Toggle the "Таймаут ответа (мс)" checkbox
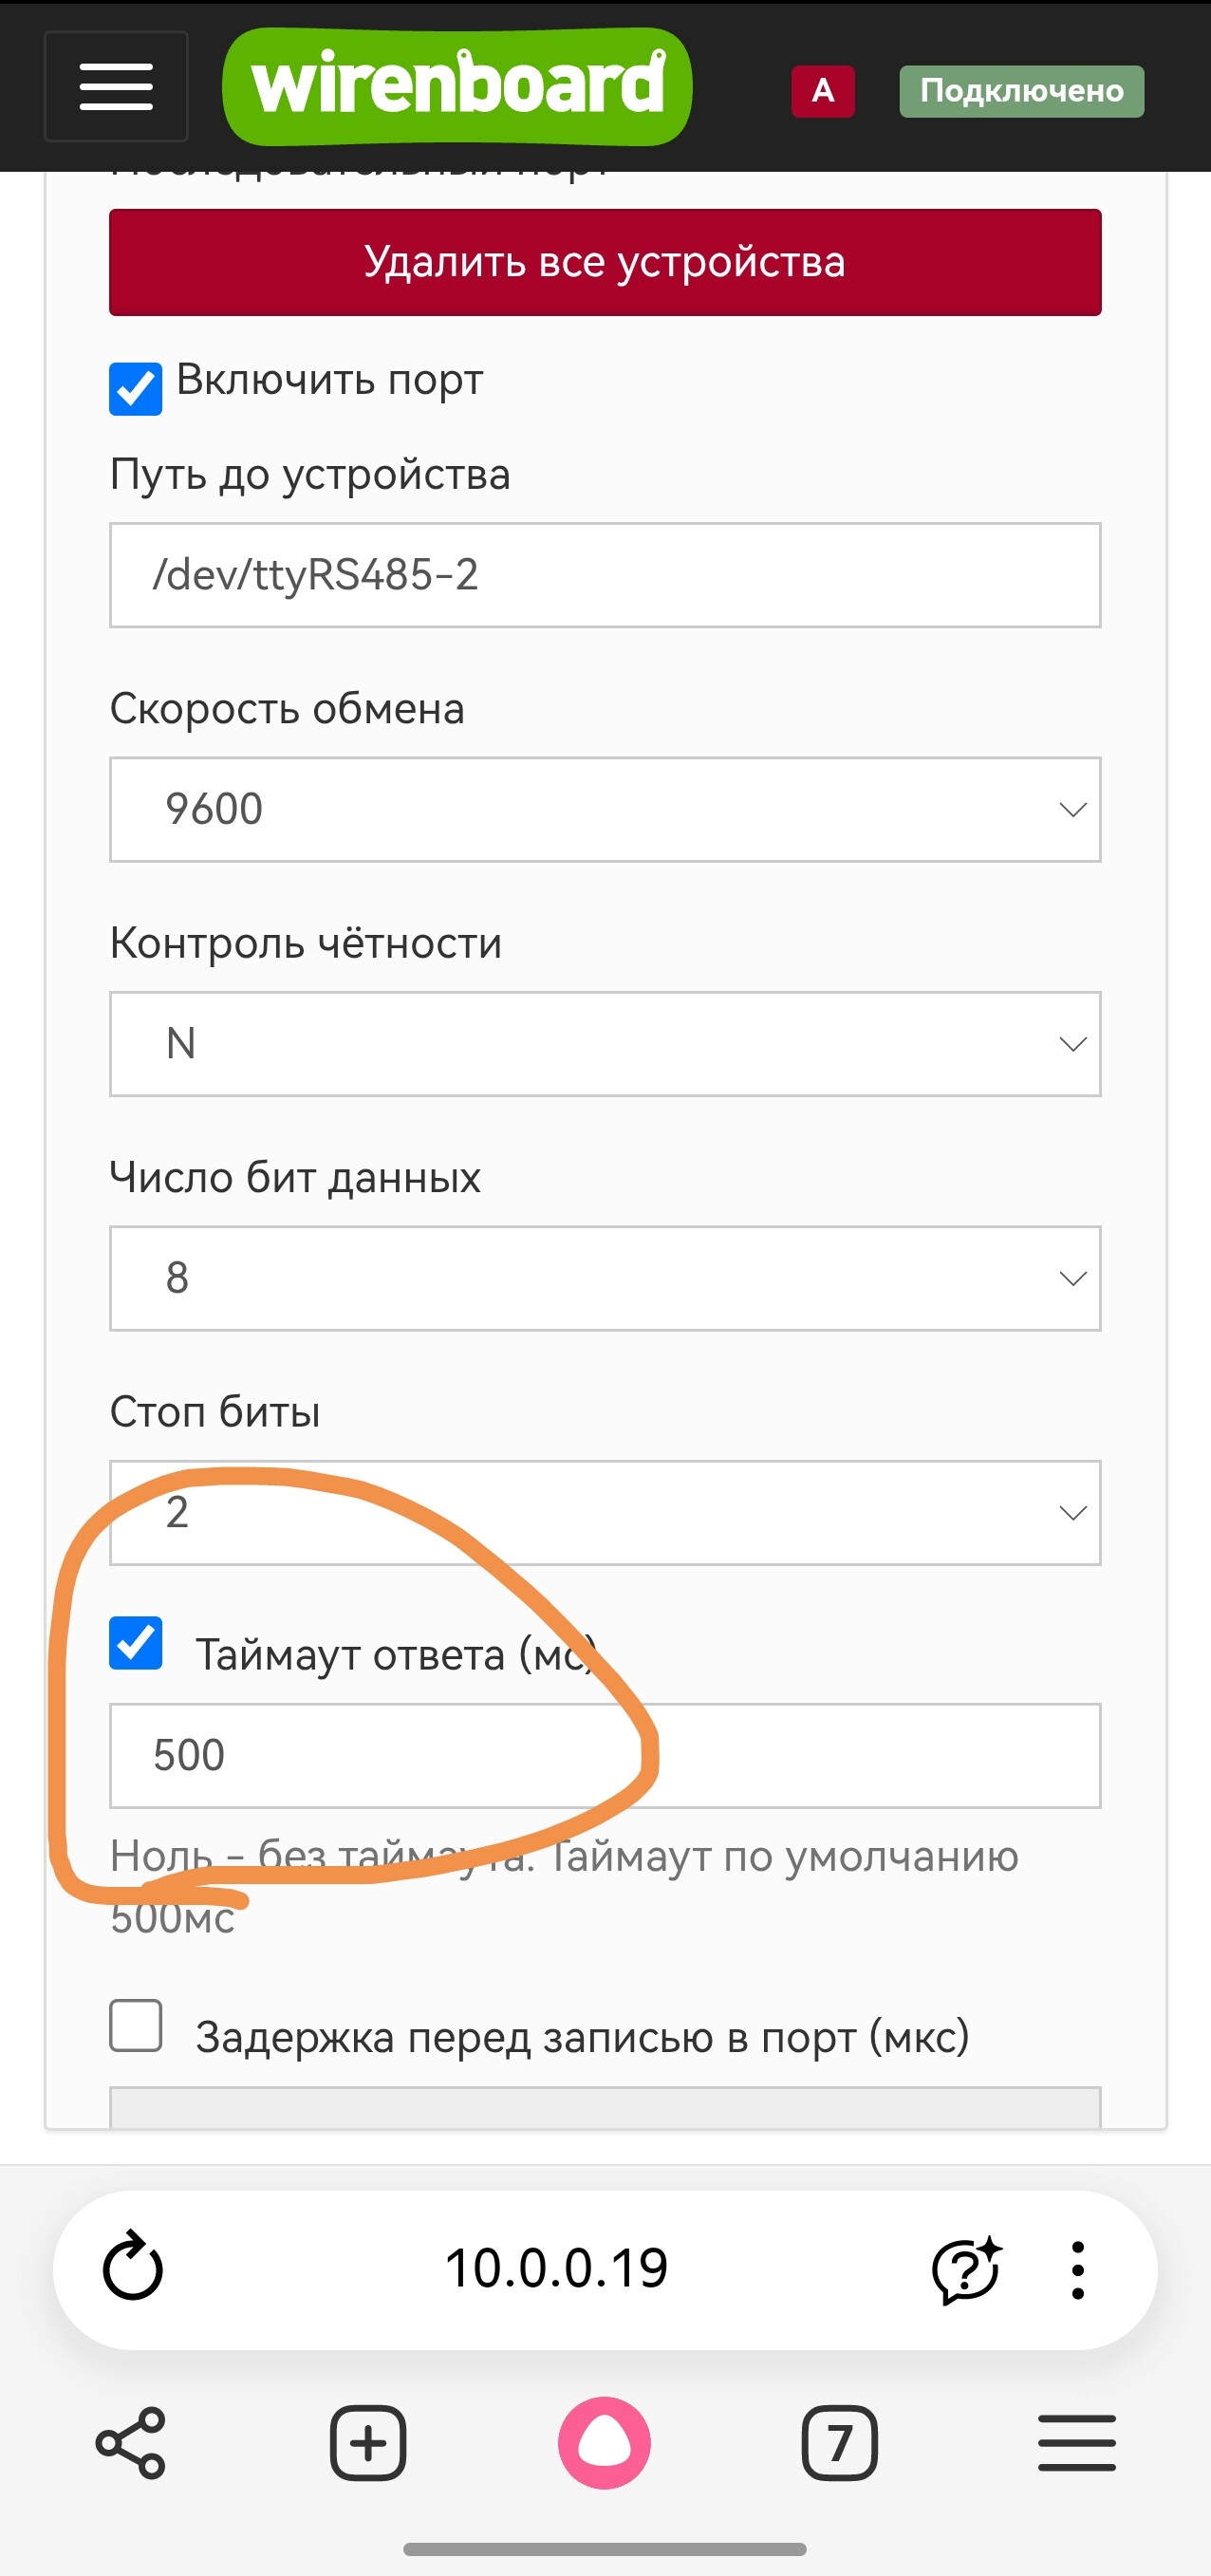The image size is (1211, 2576). click(x=136, y=1643)
